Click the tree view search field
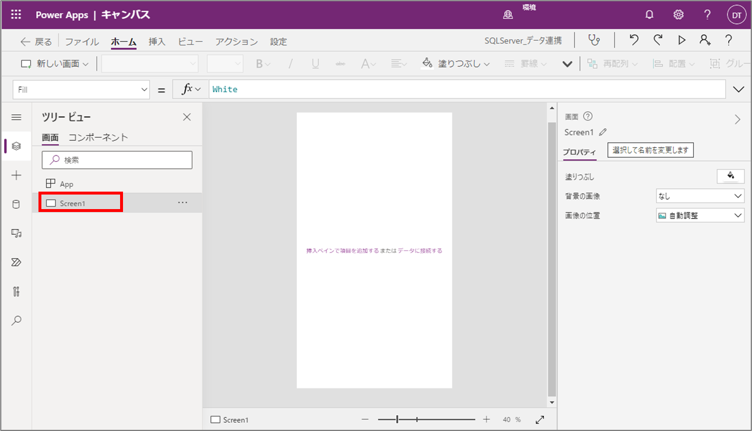Screen dimensions: 752x431 point(117,160)
